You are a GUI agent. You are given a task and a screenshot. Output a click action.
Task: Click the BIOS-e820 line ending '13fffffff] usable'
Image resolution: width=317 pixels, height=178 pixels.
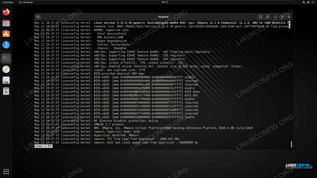pyautogui.click(x=114, y=117)
